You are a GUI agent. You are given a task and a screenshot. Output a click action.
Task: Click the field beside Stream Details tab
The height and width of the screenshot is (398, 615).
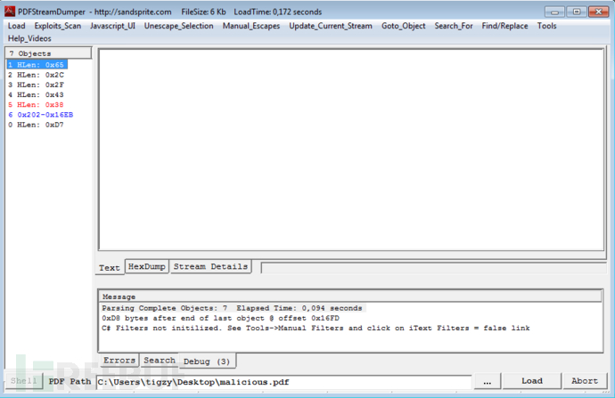pyautogui.click(x=433, y=268)
